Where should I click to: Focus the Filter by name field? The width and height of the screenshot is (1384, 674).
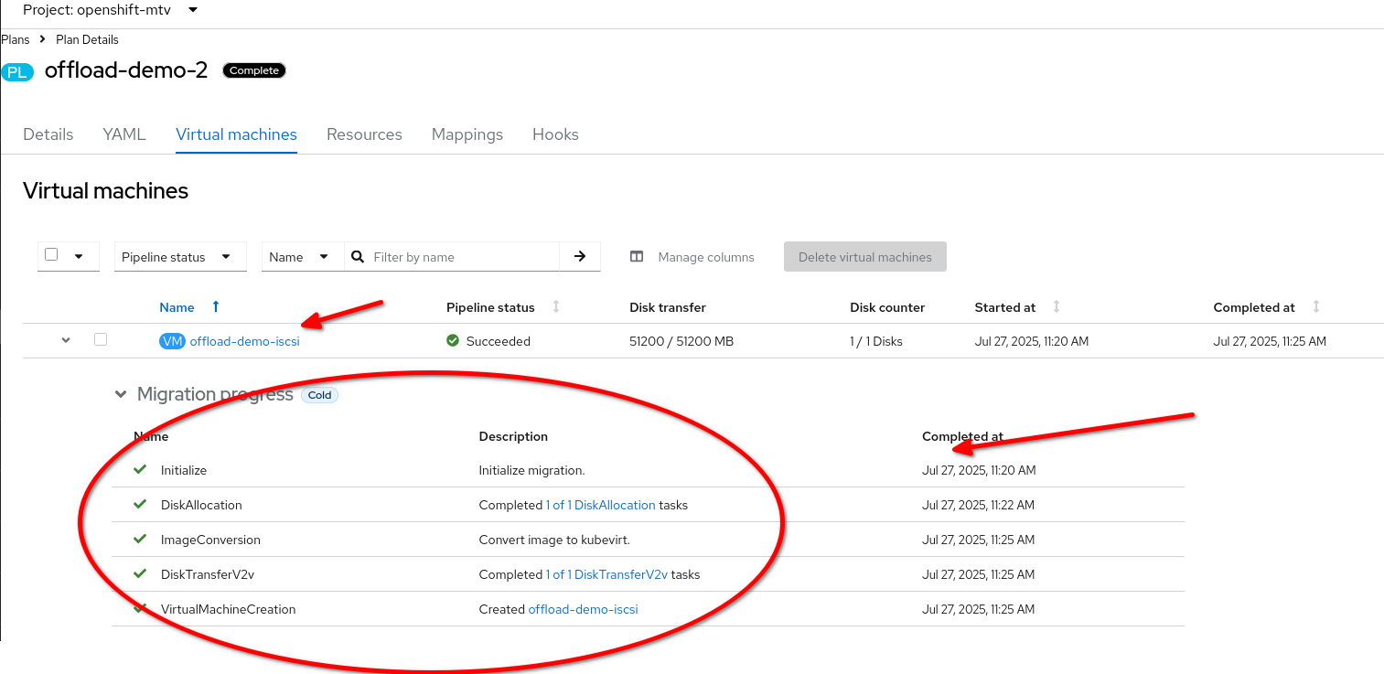click(x=463, y=257)
